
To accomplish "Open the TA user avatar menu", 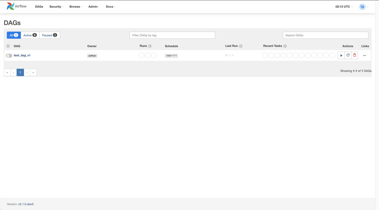I will [x=364, y=7].
